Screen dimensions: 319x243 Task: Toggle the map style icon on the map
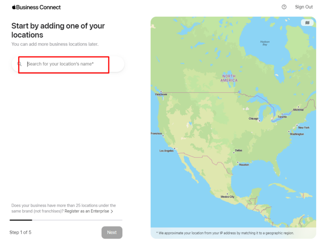click(x=307, y=23)
